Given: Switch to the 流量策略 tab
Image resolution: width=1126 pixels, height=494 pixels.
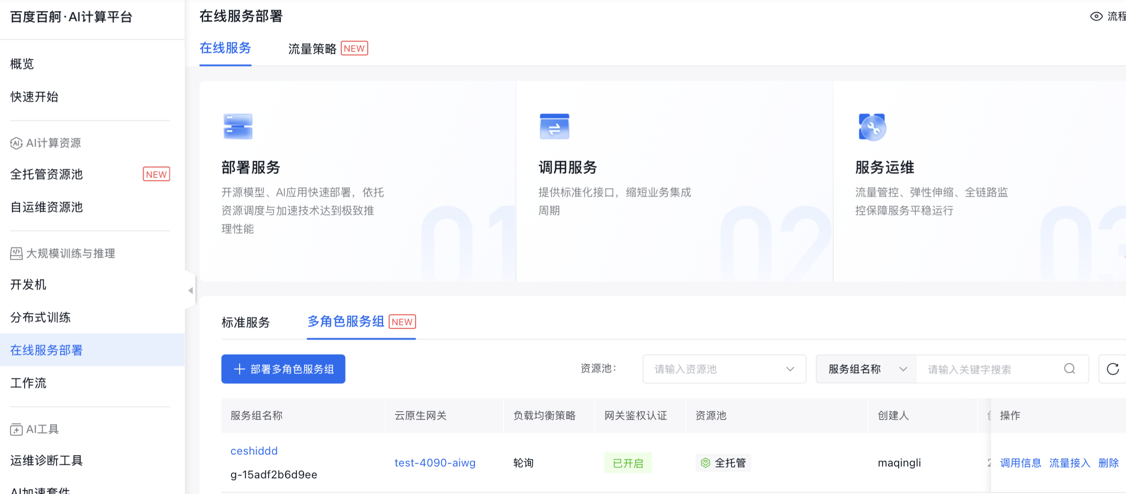Looking at the screenshot, I should point(312,48).
